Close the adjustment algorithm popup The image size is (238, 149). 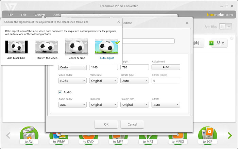pos(119,22)
